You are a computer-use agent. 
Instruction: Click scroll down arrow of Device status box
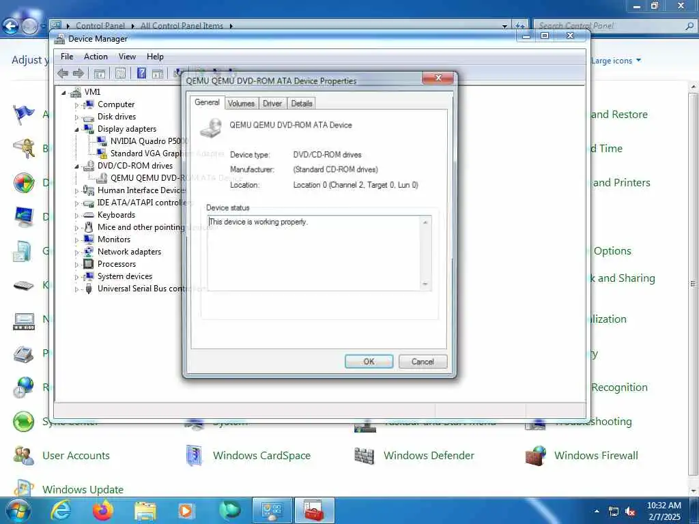(x=425, y=284)
